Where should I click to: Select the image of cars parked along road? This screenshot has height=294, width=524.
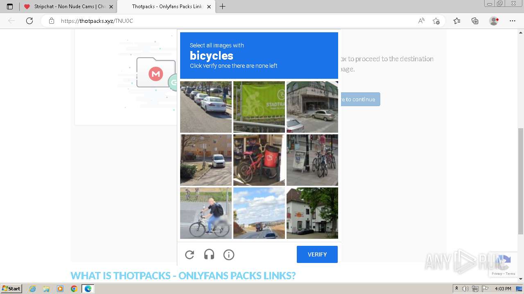click(206, 107)
